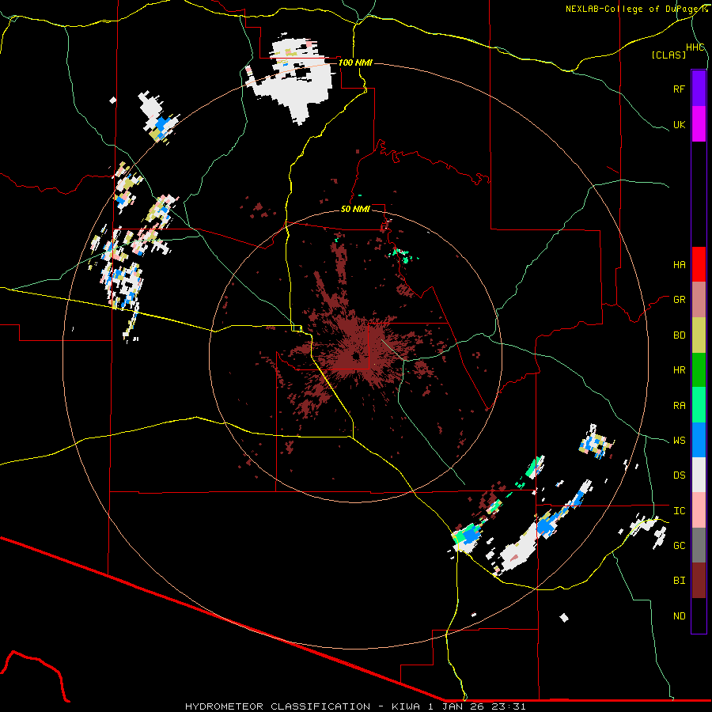Click the UK legend label
This screenshot has height=712, width=712.
(x=679, y=124)
